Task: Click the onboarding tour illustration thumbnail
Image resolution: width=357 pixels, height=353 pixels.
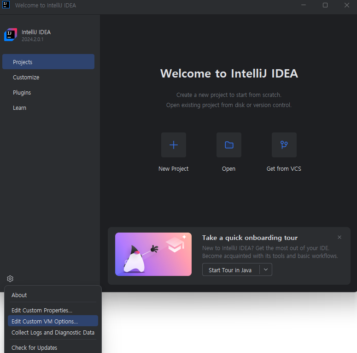Action: click(x=153, y=254)
